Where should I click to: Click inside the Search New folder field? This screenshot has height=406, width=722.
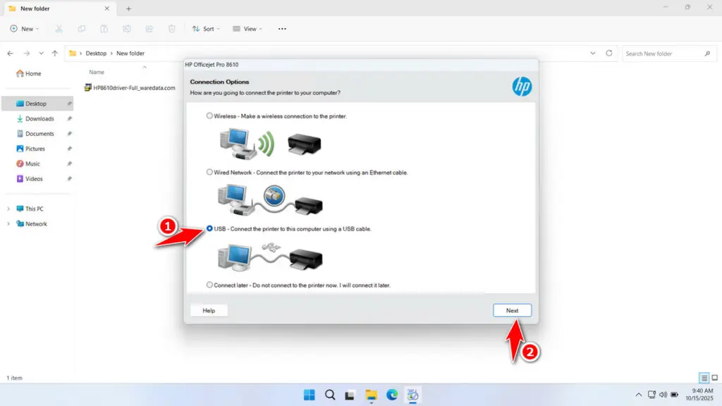coord(663,53)
